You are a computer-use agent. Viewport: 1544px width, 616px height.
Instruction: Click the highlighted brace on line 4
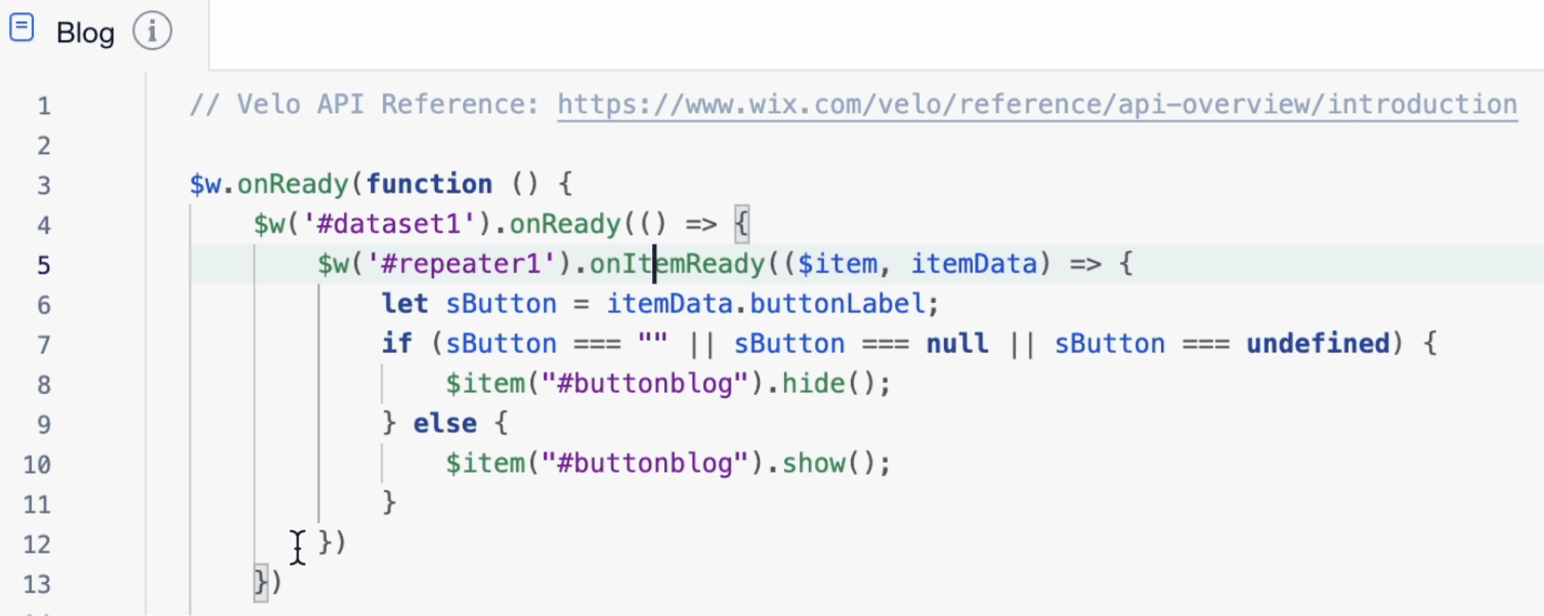742,223
